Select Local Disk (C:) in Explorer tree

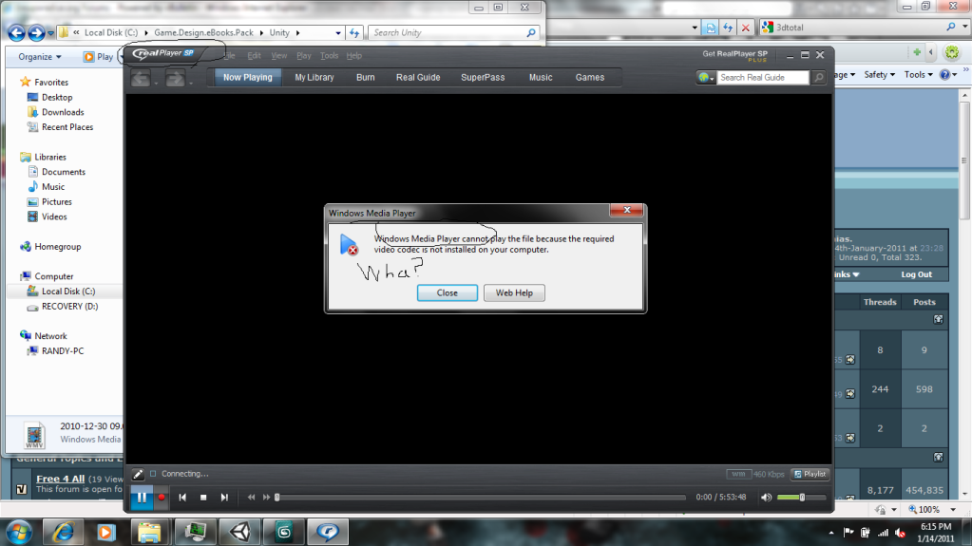(68, 292)
